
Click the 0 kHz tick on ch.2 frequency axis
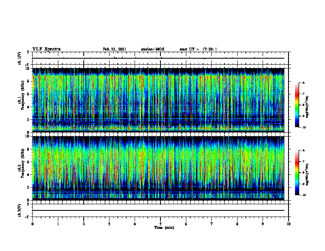coord(29,200)
